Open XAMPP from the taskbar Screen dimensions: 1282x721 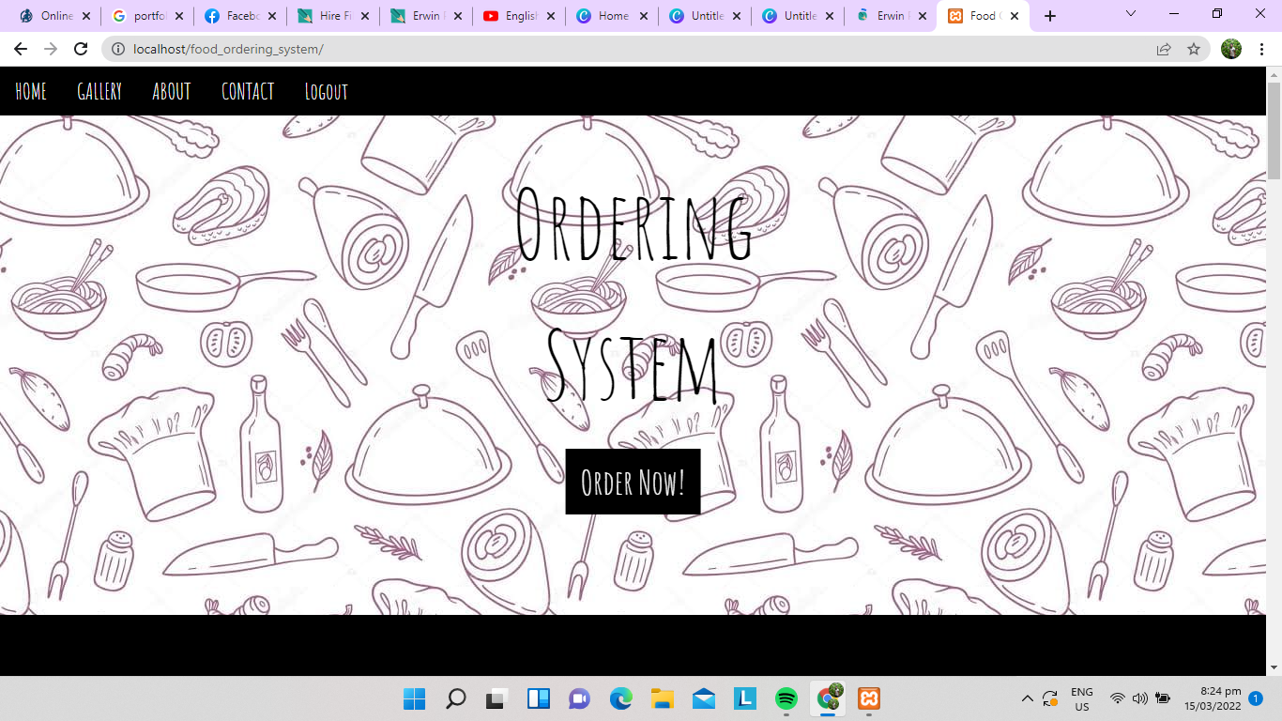[x=869, y=698]
